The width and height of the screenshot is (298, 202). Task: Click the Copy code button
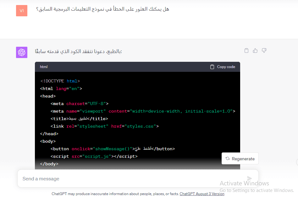(x=223, y=67)
